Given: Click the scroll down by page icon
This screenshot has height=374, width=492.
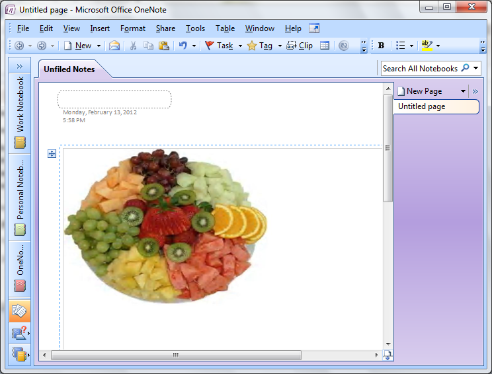Looking at the screenshot, I should (388, 355).
